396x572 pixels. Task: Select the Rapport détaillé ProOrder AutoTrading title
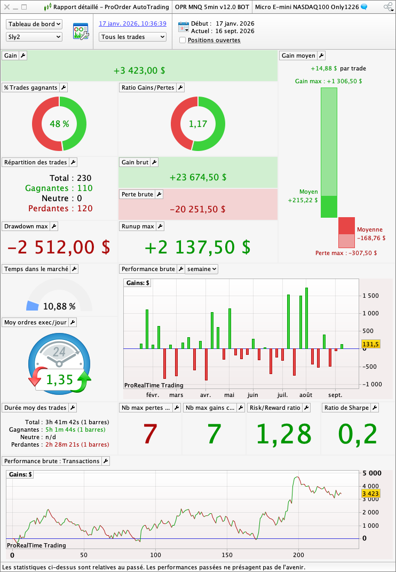point(112,7)
